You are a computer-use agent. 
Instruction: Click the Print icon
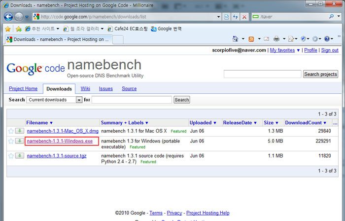click(276, 39)
